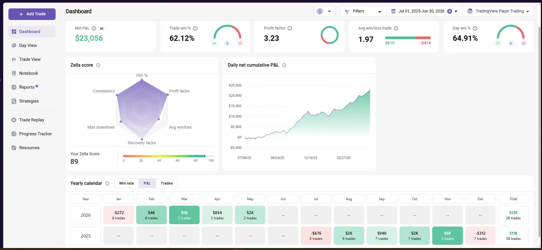Click the Dashboard grid icon

coord(14,32)
